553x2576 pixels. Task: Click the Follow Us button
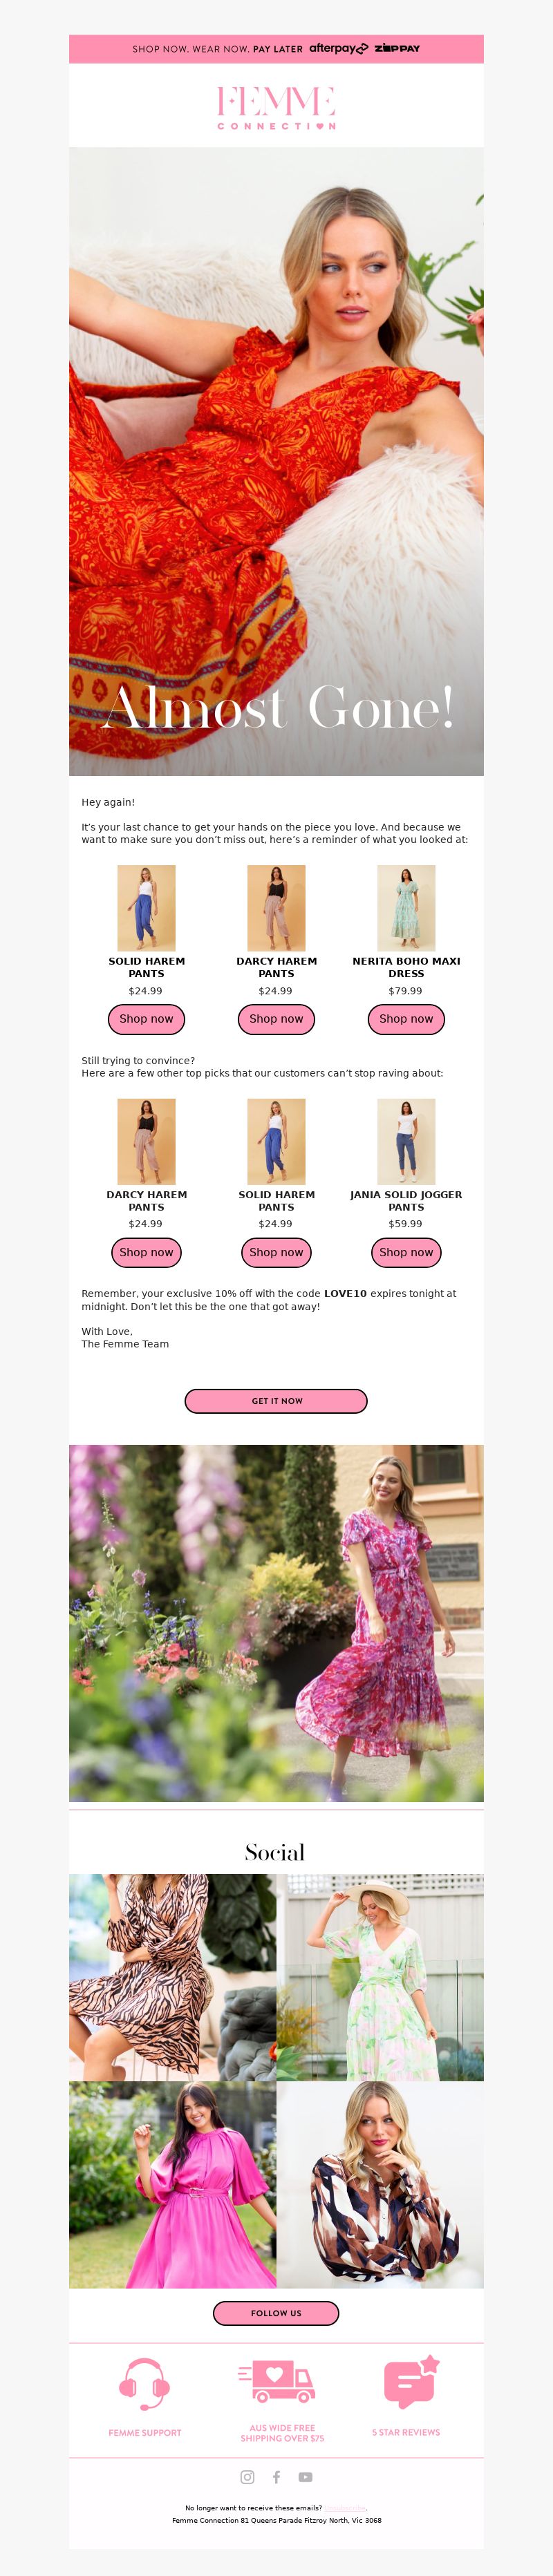276,2312
